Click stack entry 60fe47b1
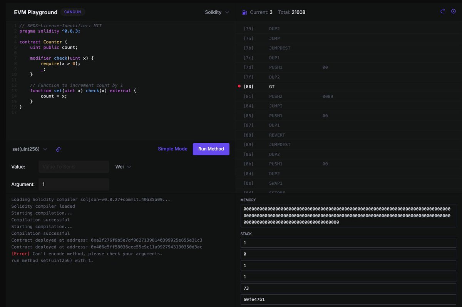Viewport: 462px width, 307px height. click(348, 299)
